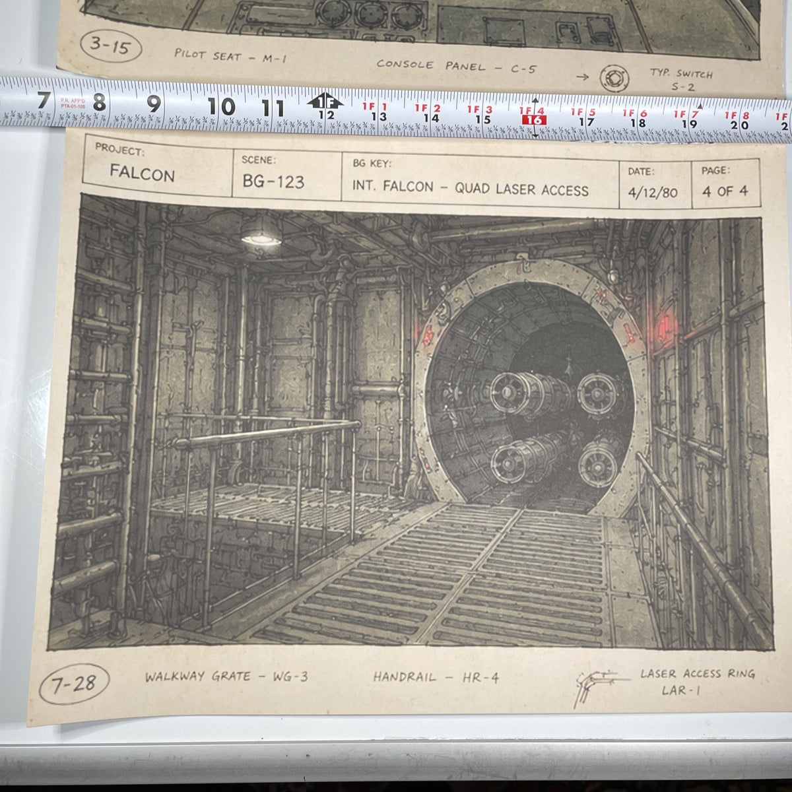
Task: Select the PROJECT field reading FALCON
Action: [x=157, y=166]
